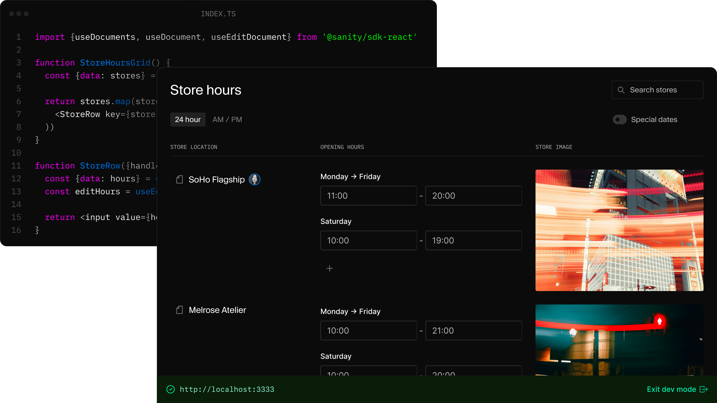Click the SoHo Flagship document icon
The height and width of the screenshot is (403, 717).
180,179
